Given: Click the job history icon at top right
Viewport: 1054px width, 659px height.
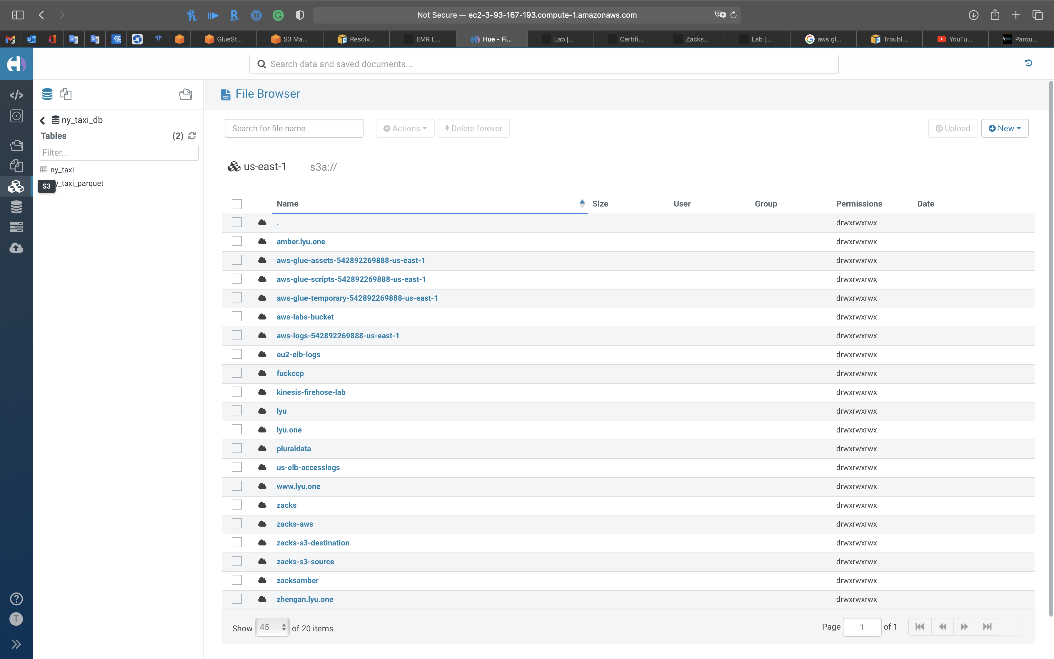Looking at the screenshot, I should pyautogui.click(x=1028, y=63).
